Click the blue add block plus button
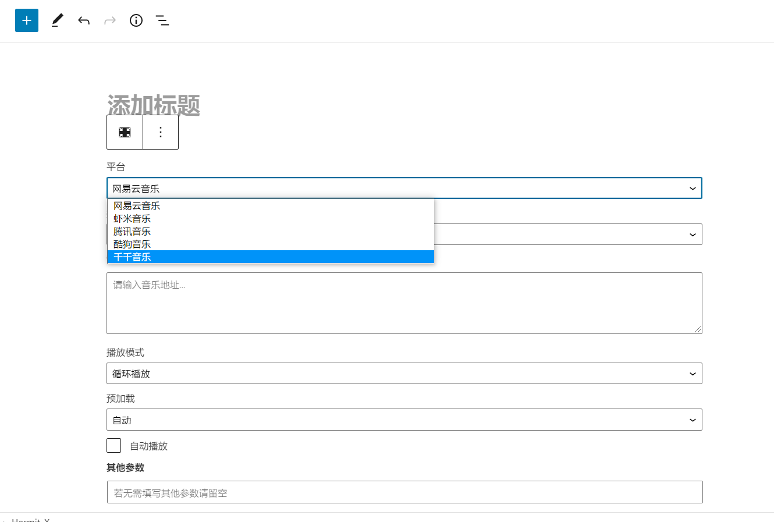 27,20
